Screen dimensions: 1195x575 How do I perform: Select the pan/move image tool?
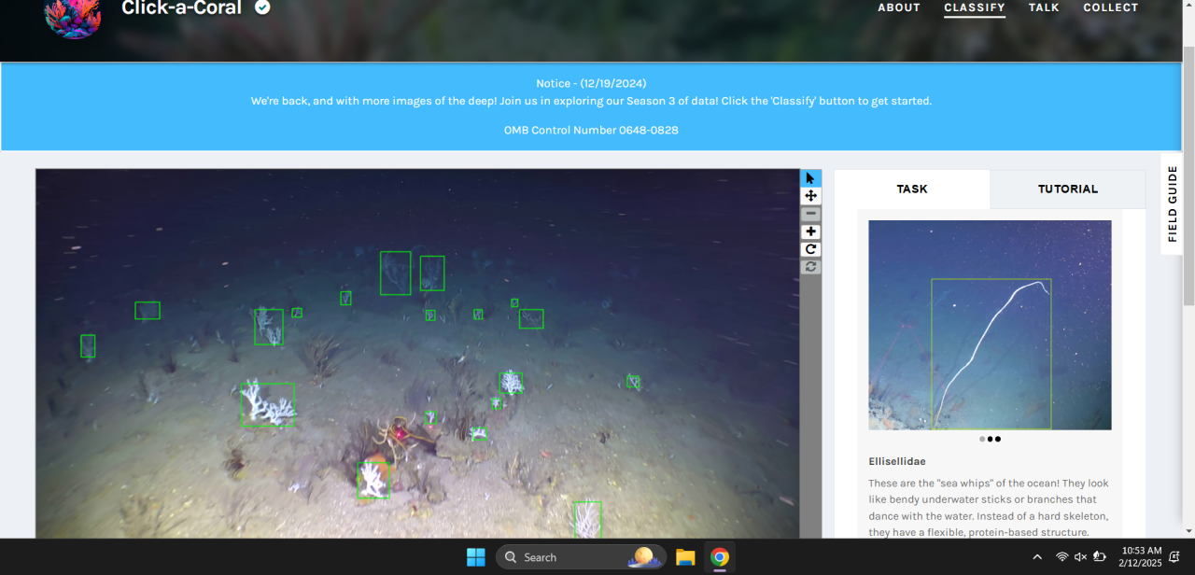[x=810, y=196]
